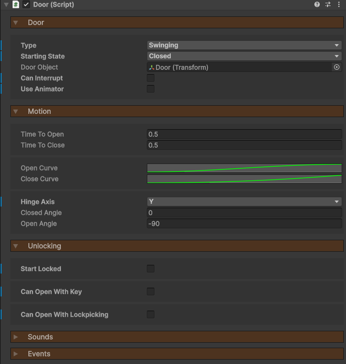The image size is (346, 364).
Task: Open the Hinge Axis dropdown
Action: [x=244, y=202]
